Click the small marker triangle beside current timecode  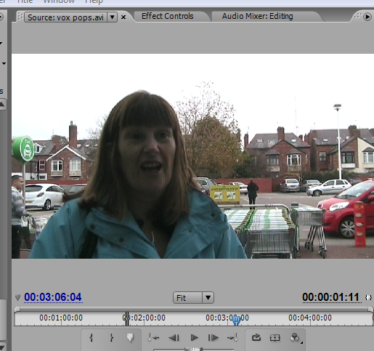coord(17,297)
